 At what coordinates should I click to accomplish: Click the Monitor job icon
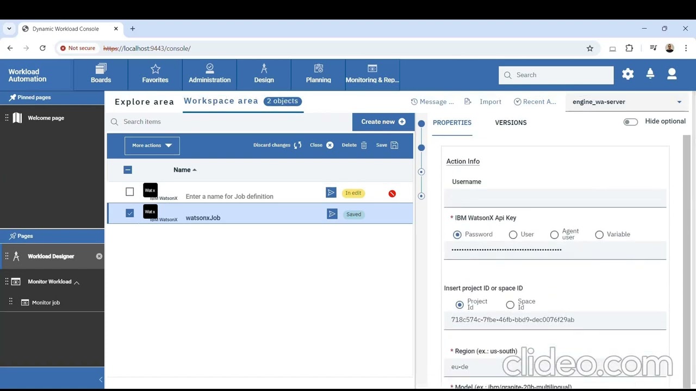coord(25,302)
